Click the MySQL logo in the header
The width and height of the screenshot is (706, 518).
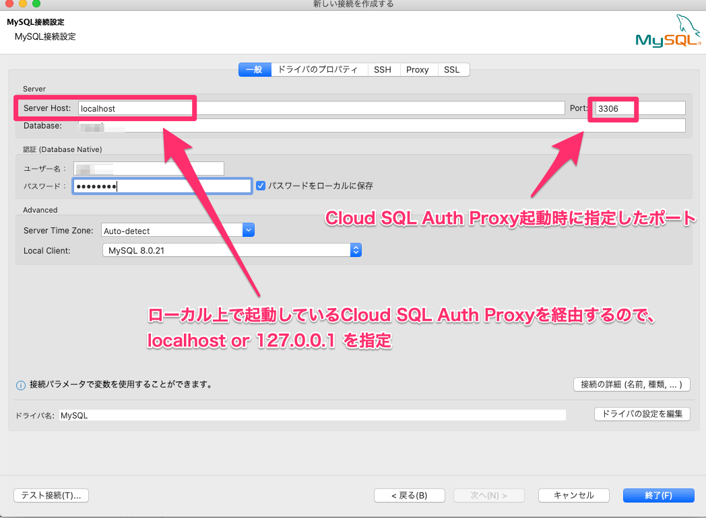668,30
